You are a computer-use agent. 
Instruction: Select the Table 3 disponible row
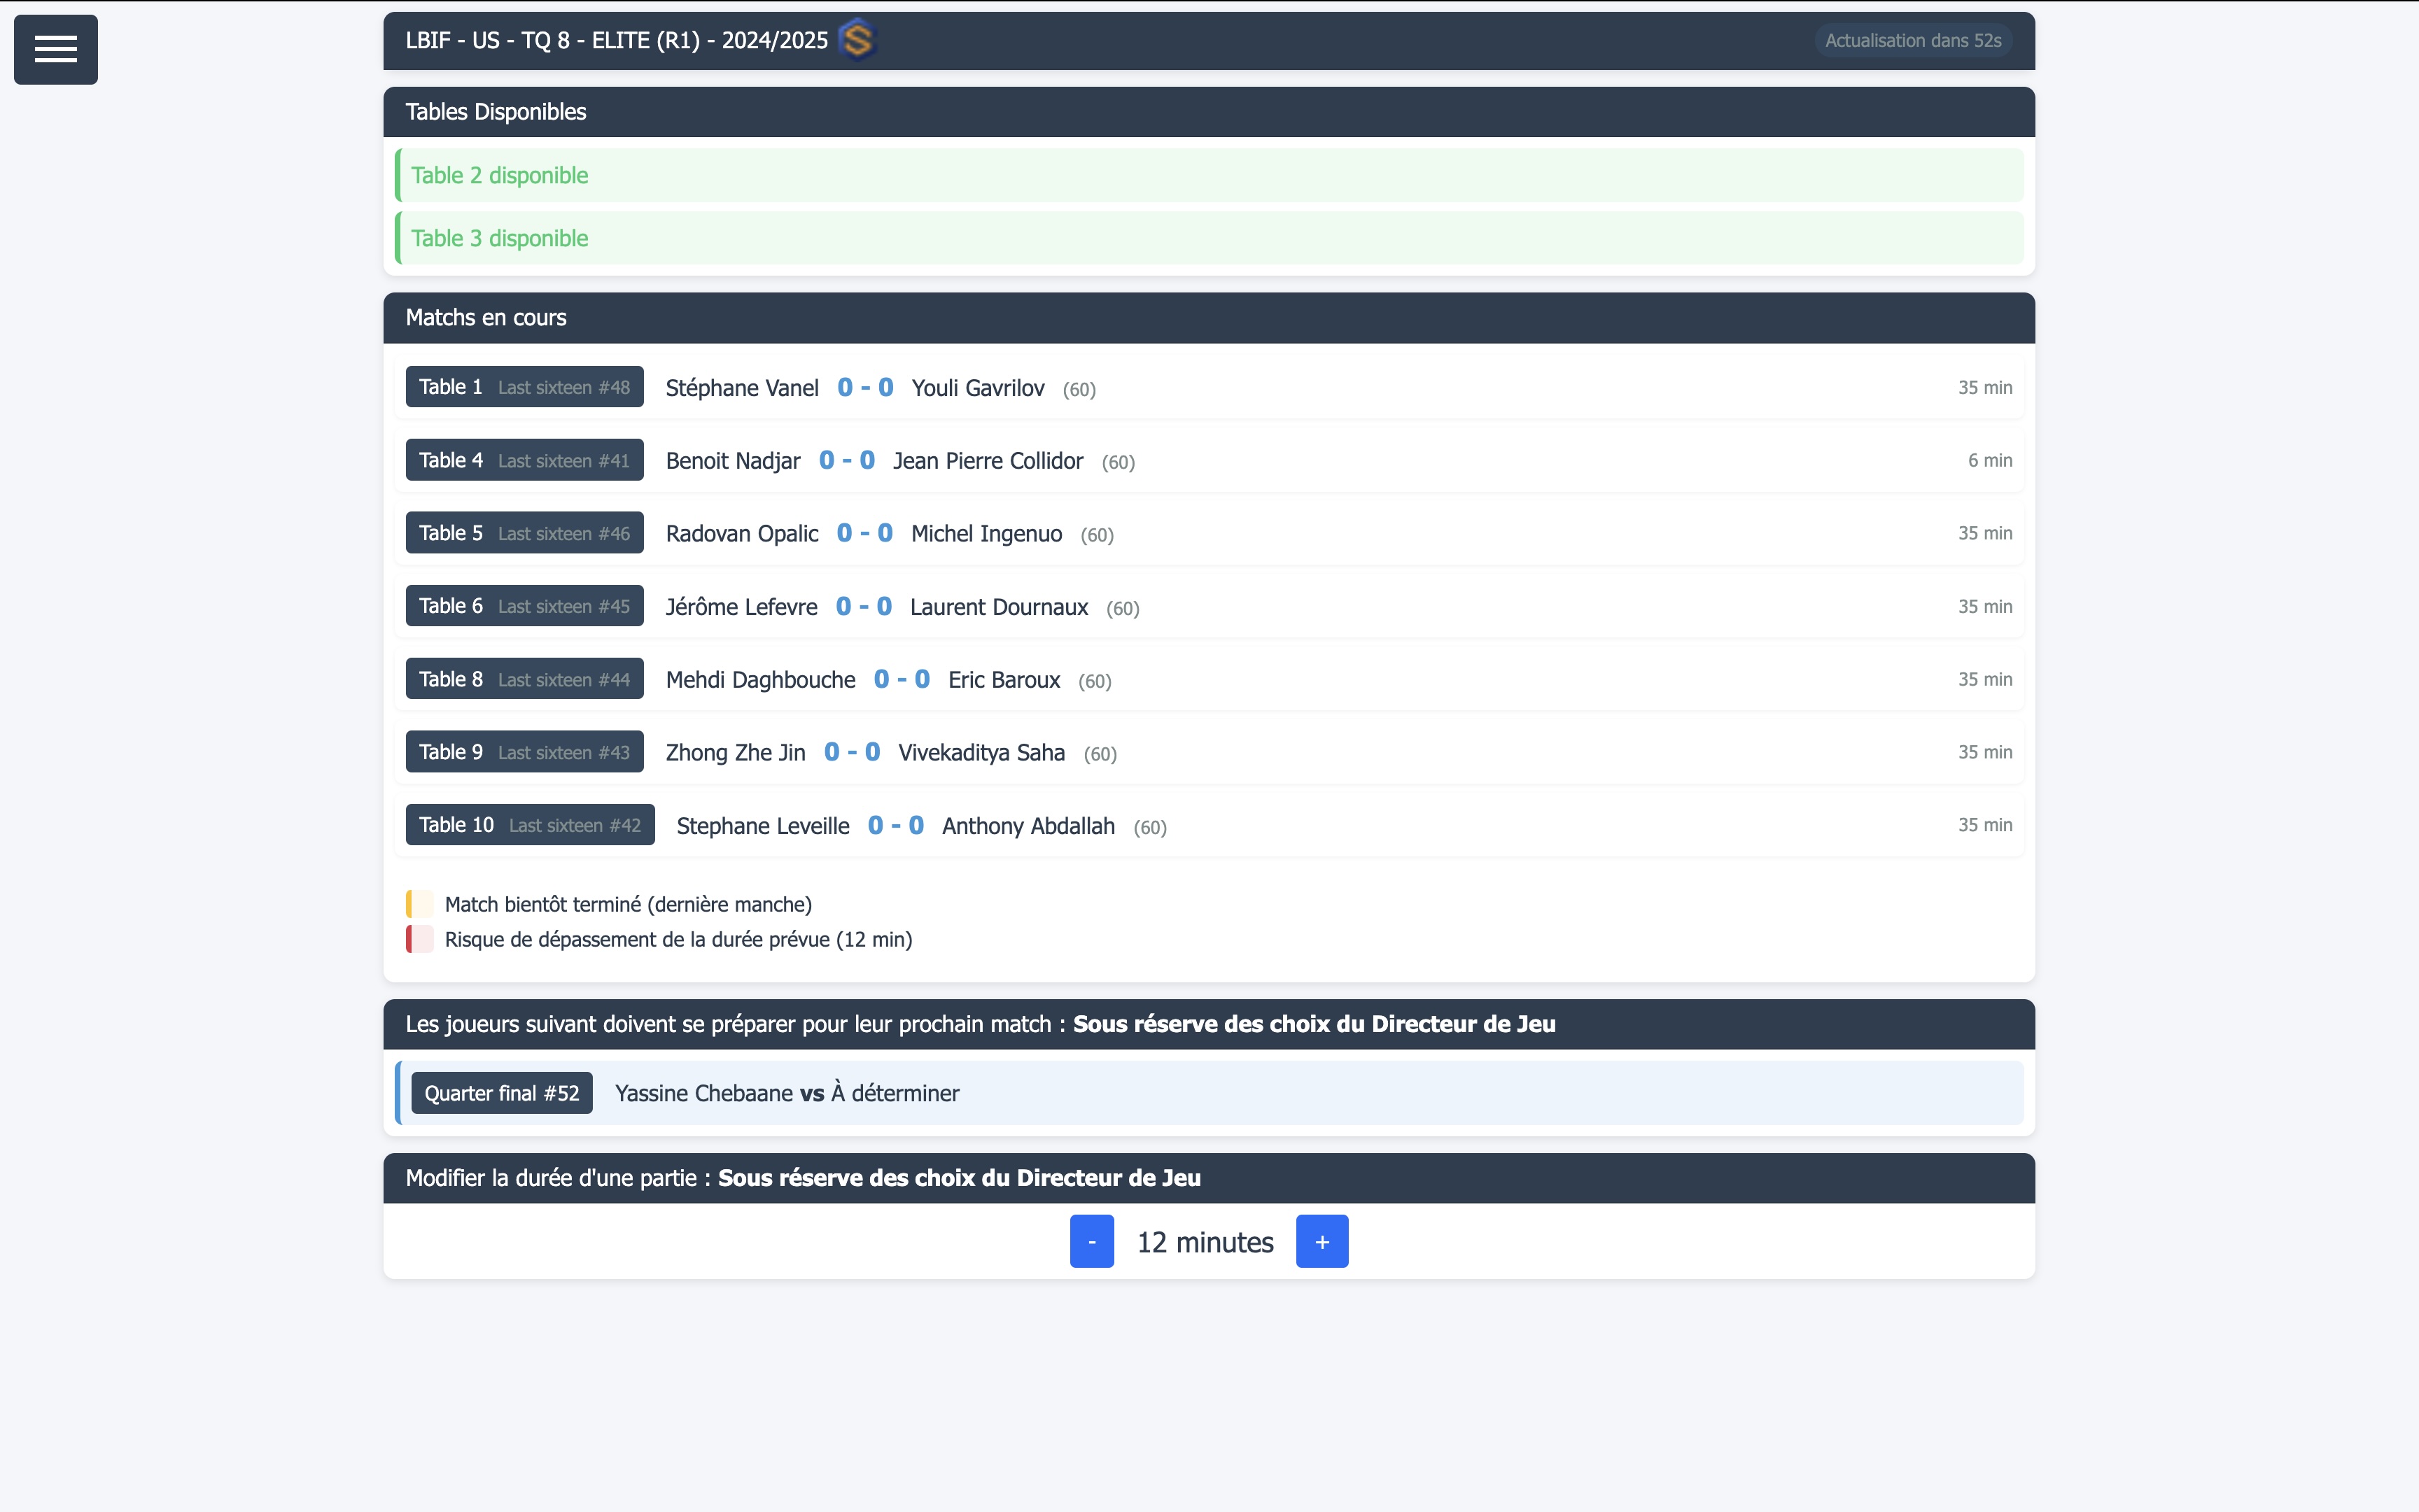[1209, 239]
